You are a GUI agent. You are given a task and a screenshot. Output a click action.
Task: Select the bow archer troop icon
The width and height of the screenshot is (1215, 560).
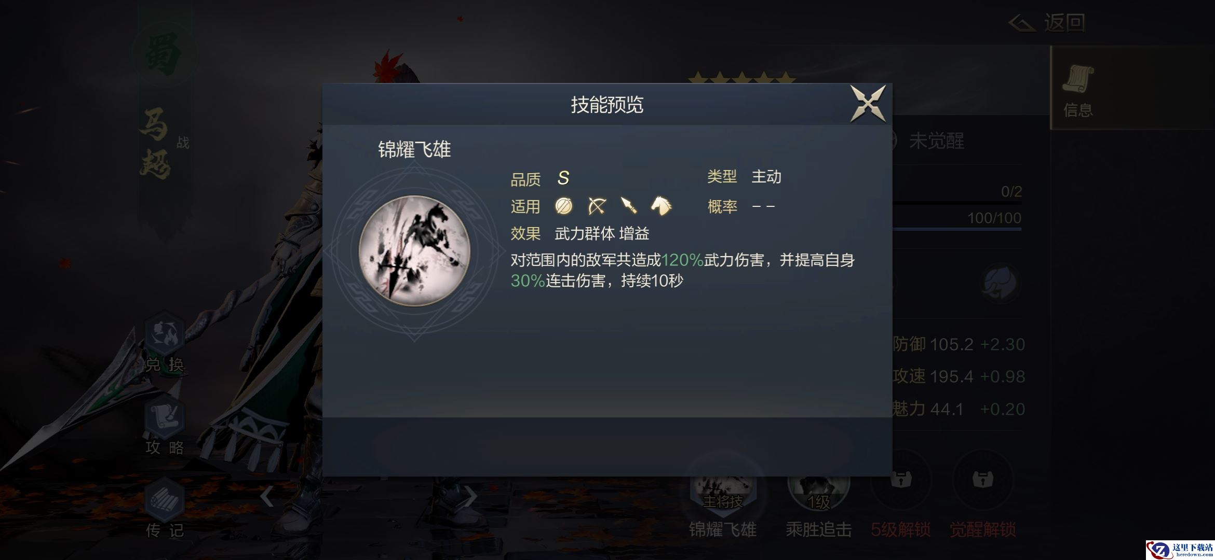[x=597, y=206]
